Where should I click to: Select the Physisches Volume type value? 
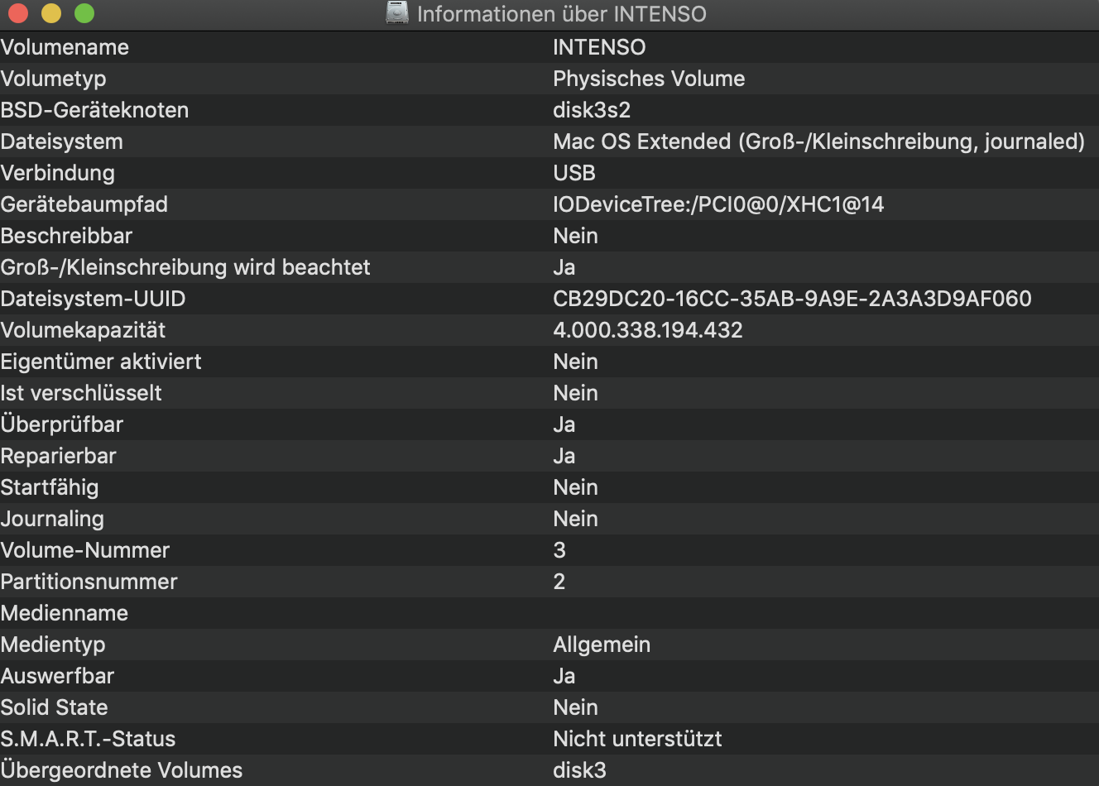[x=649, y=79]
